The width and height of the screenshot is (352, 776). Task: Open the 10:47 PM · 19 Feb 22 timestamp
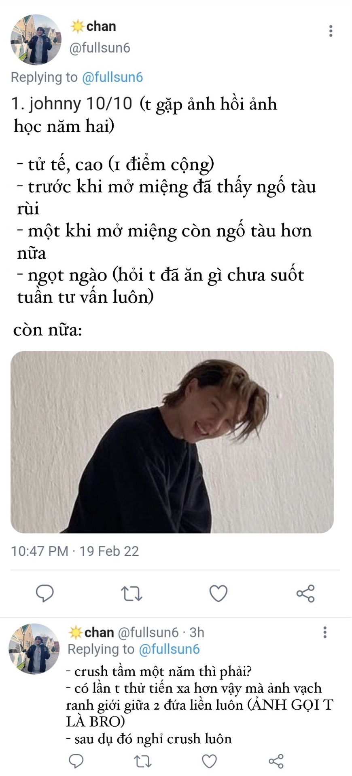click(75, 551)
